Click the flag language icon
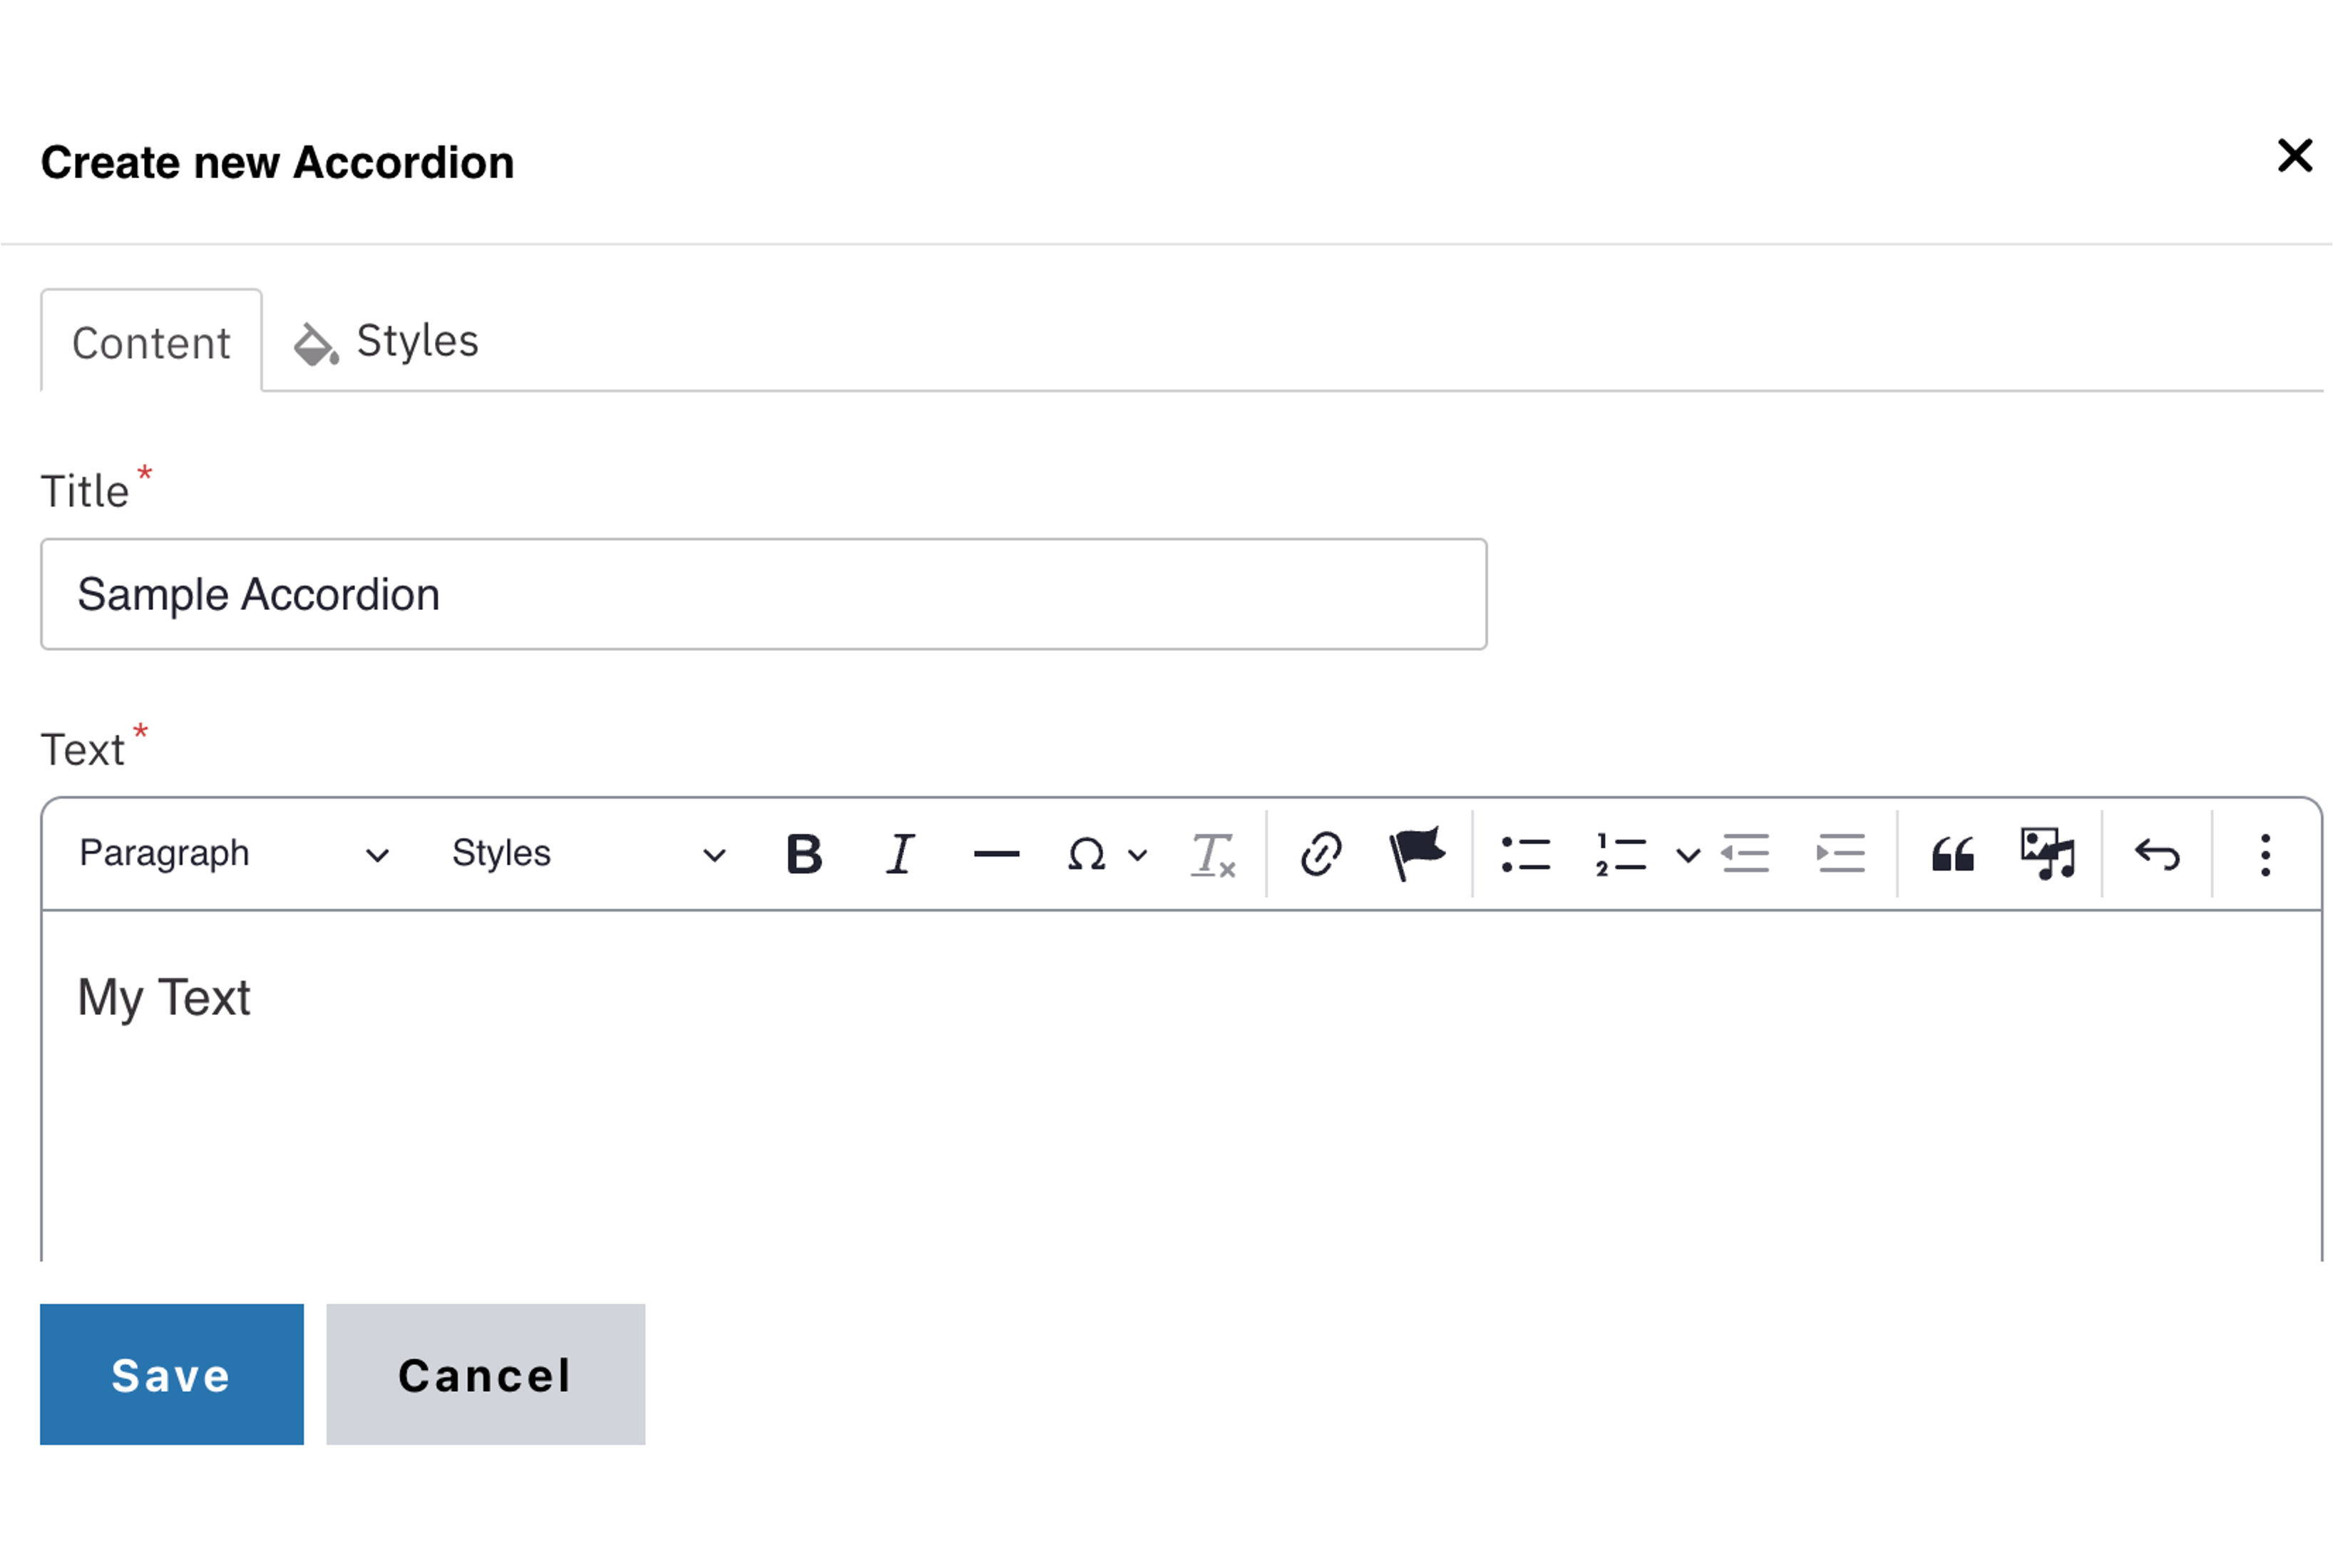The image size is (2333, 1568). coord(1417,854)
